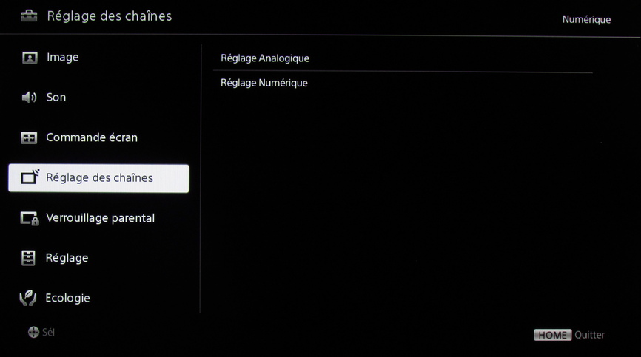
Task: Open the Verrouillage parental menu
Action: pos(98,218)
